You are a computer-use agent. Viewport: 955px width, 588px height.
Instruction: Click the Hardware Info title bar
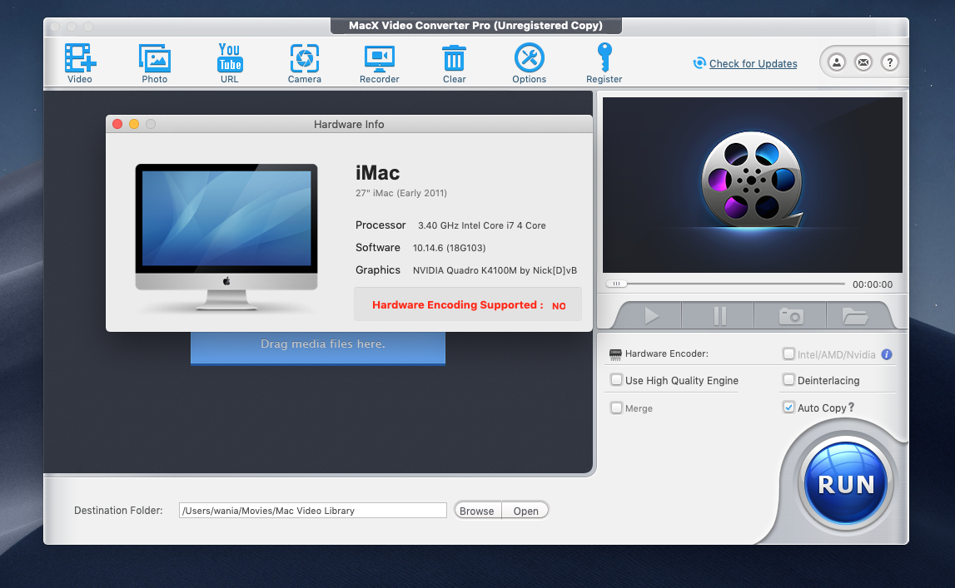click(x=349, y=124)
